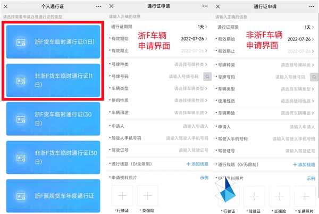Add 交强险 photo in 浙F form
Image resolution: width=319 pixels, height=214 pixels.
click(x=147, y=196)
